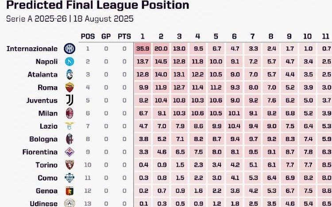This screenshot has width=332, height=207.
Task: Click the Bologna team crest
Action: (x=69, y=139)
